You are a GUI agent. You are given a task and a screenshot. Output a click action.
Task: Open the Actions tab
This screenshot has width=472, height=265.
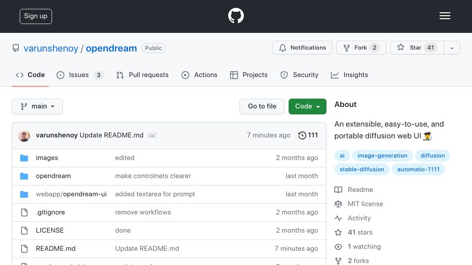pos(199,75)
